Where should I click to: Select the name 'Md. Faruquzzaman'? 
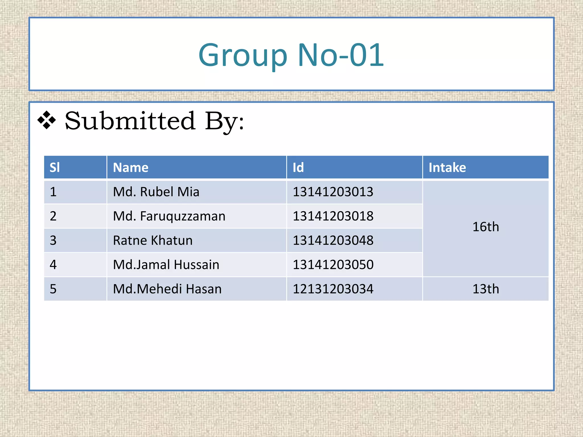(169, 216)
